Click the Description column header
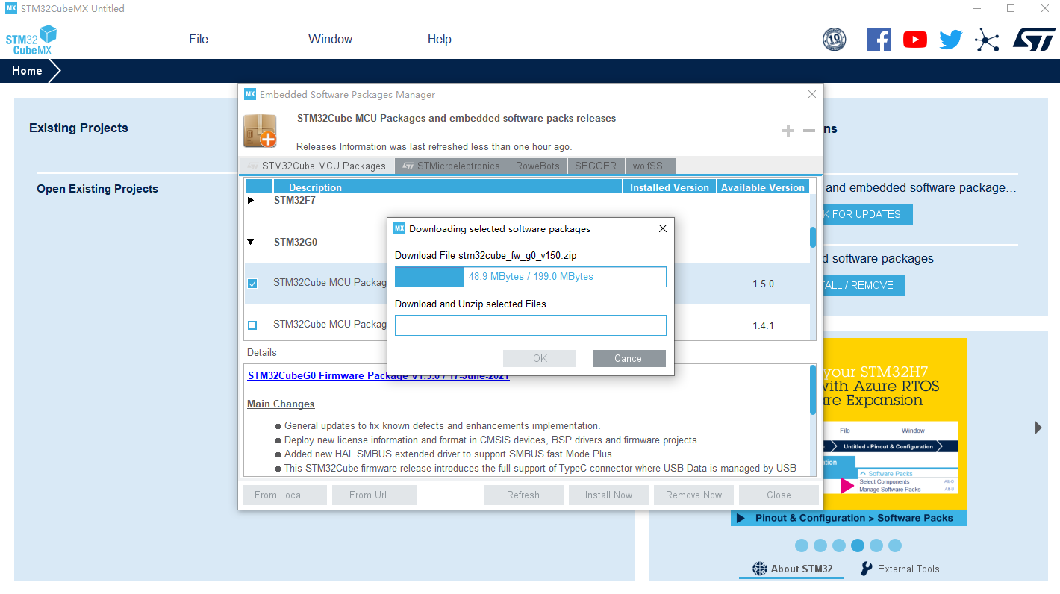Viewport: 1060px width, 594px height. (448, 187)
